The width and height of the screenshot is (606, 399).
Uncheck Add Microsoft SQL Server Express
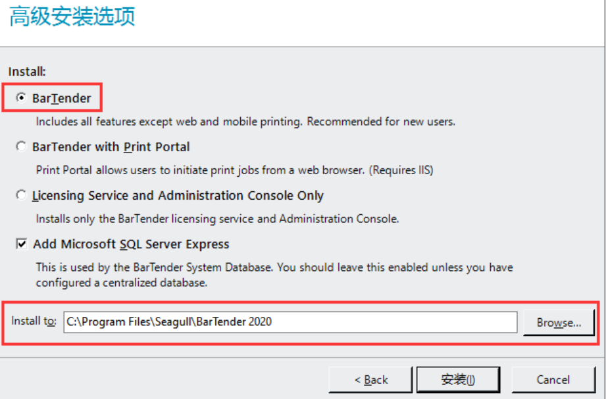[22, 244]
